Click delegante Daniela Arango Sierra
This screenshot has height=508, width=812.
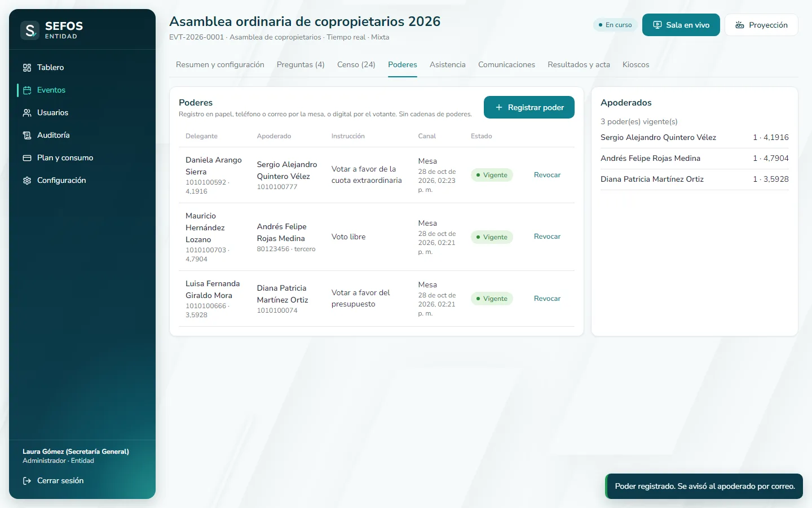pos(214,166)
